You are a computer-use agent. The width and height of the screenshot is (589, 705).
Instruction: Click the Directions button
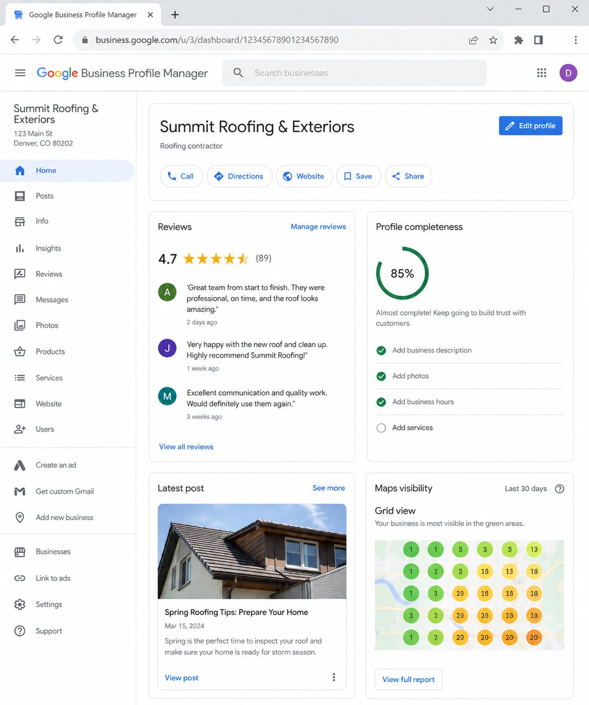[x=239, y=176]
